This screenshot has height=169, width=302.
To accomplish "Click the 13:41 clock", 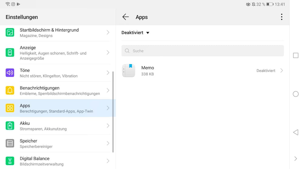I will tap(280, 4).
